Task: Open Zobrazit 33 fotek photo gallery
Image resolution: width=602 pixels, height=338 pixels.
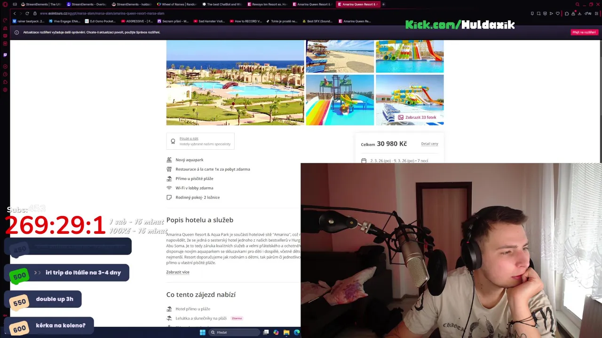Action: click(x=417, y=117)
